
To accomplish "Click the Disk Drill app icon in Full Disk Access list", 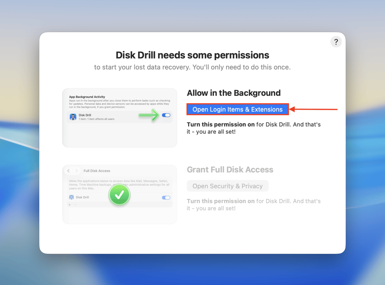I will (71, 197).
